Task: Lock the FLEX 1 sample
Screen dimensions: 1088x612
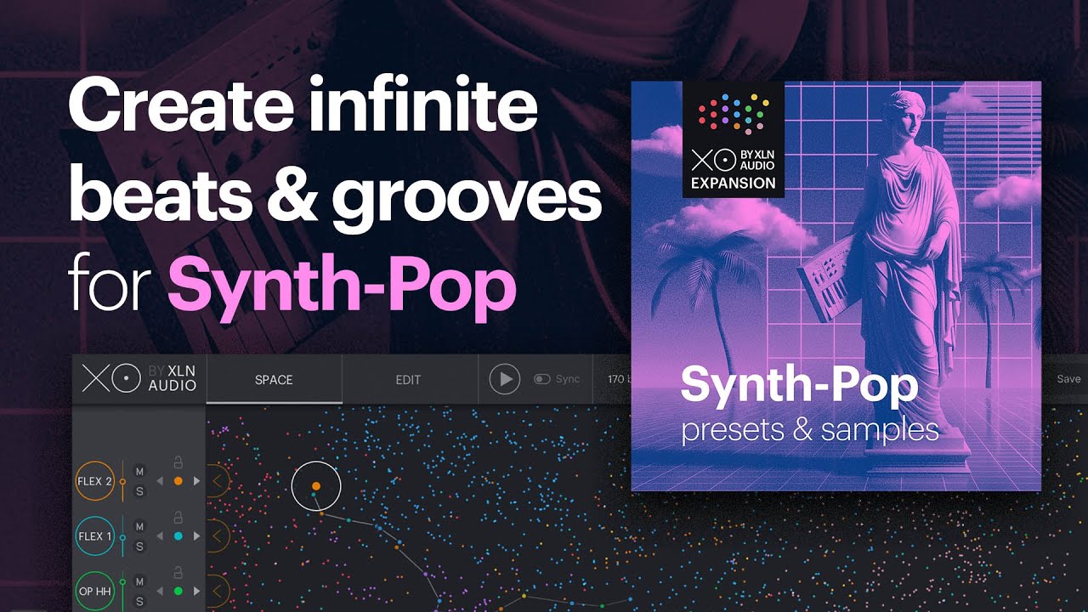Action: point(178,518)
